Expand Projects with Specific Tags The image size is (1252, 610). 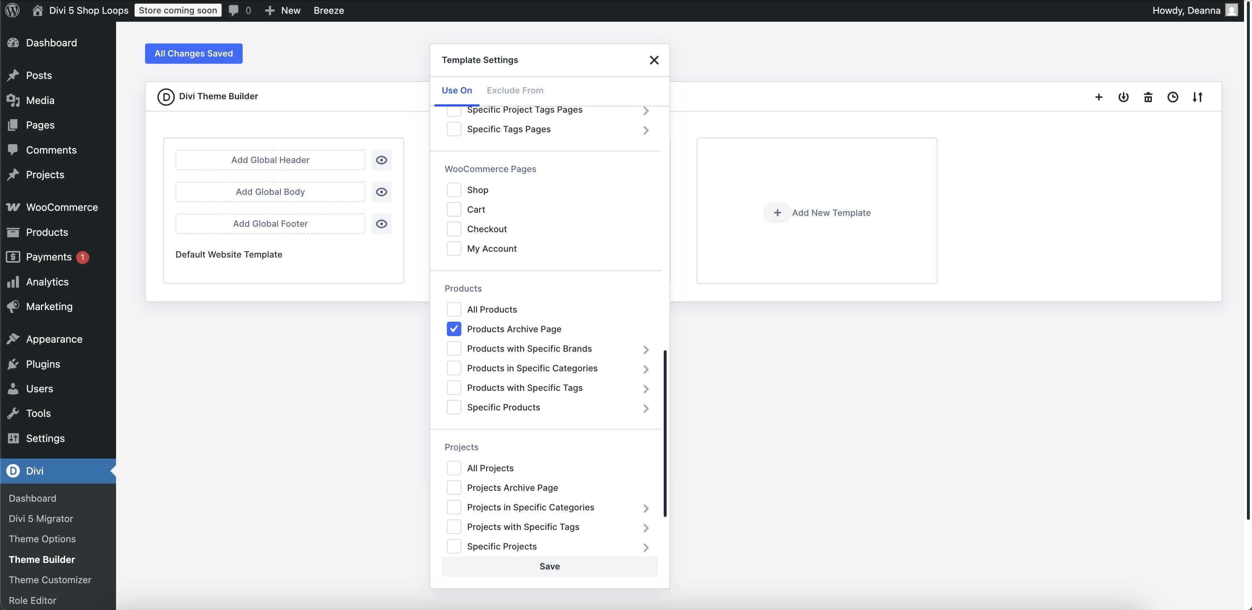coord(646,527)
